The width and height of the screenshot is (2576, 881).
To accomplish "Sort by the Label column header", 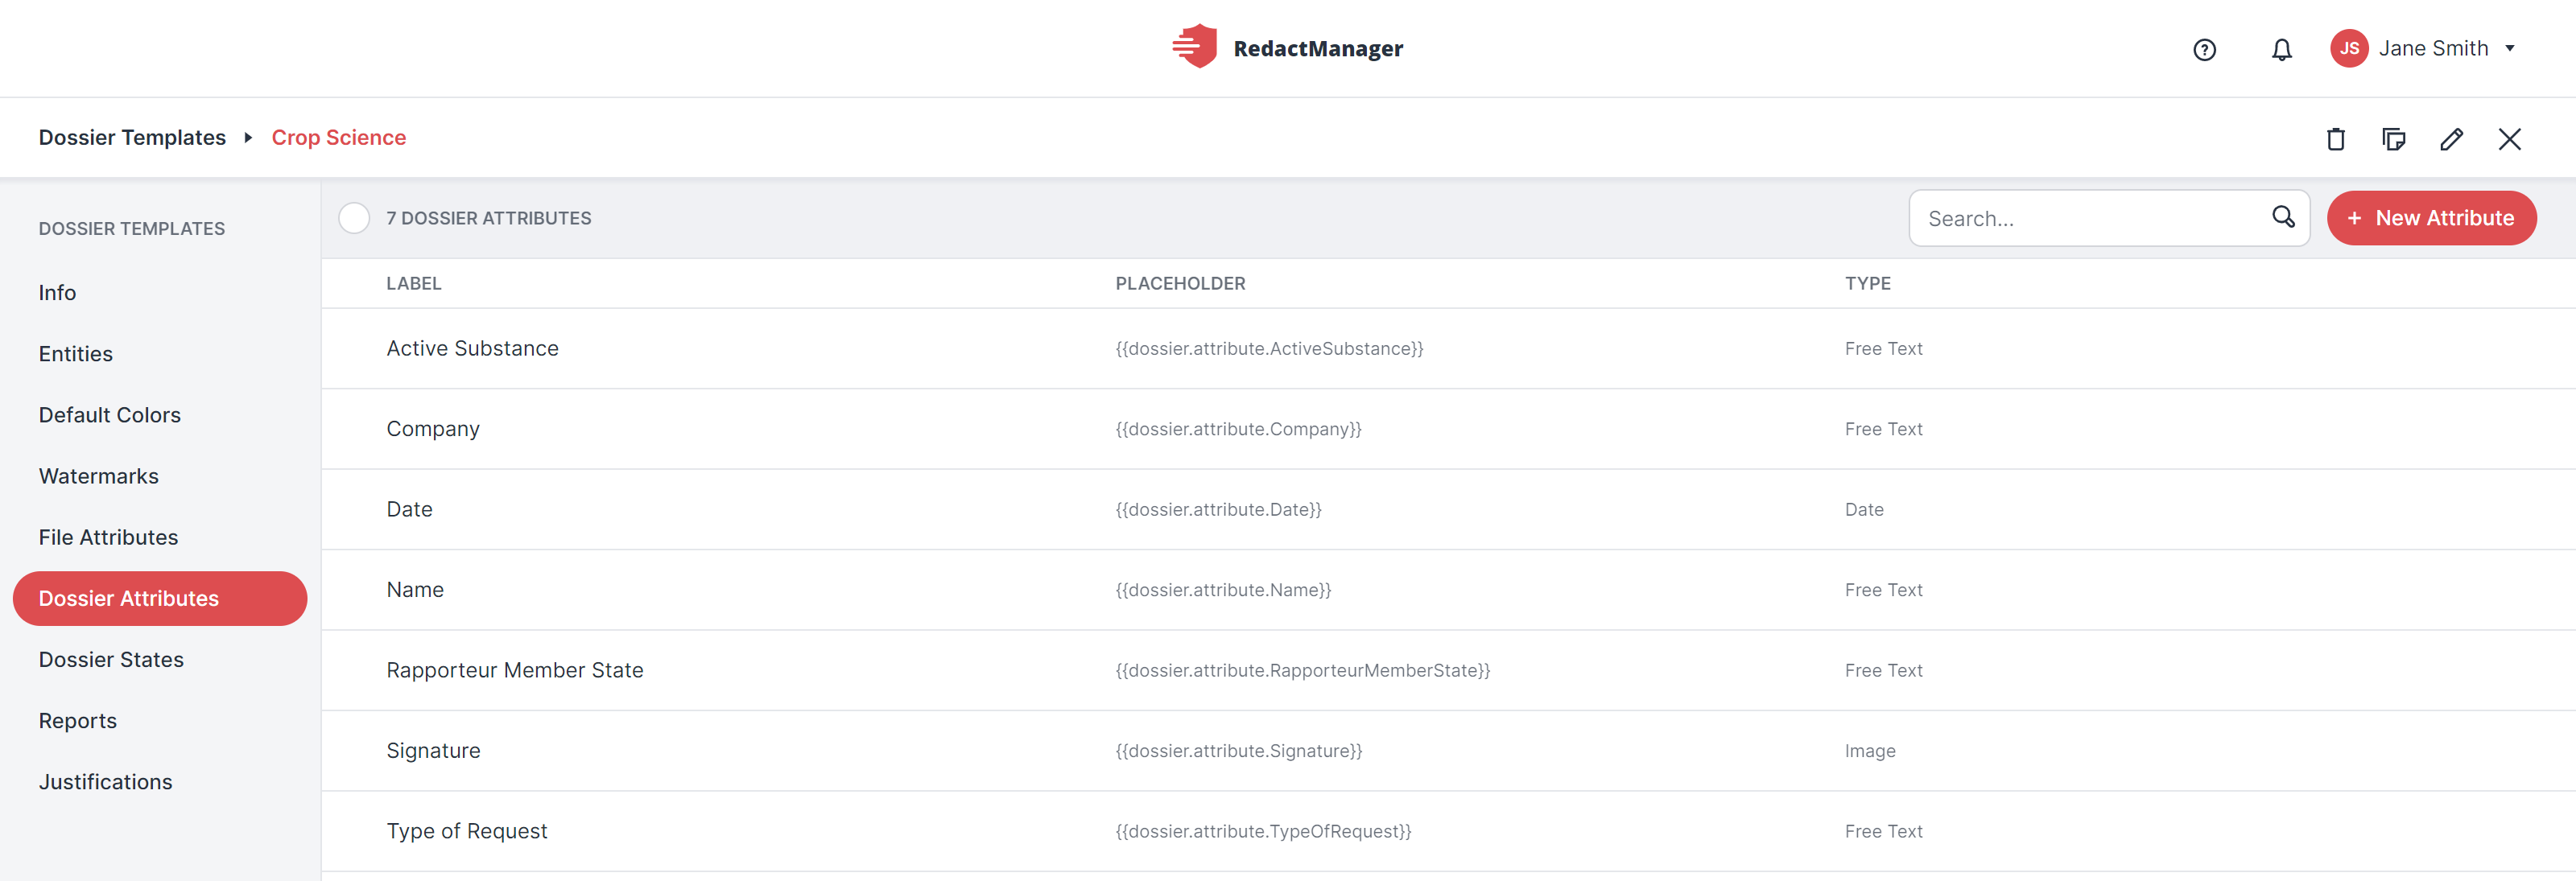I will (413, 283).
